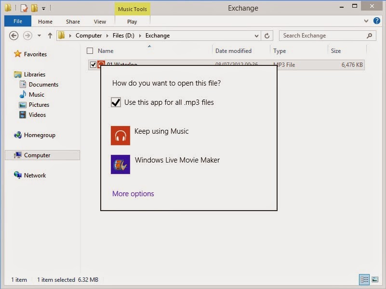The image size is (386, 289).
Task: Open the Videos library
Action: pyautogui.click(x=37, y=115)
